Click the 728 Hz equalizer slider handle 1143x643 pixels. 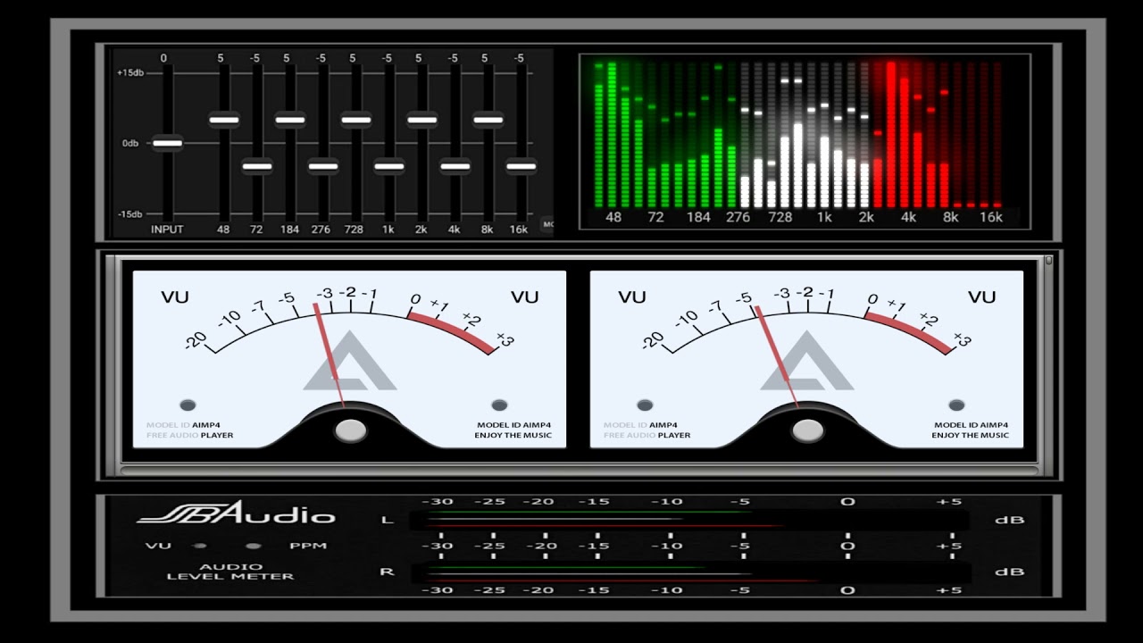pyautogui.click(x=356, y=119)
